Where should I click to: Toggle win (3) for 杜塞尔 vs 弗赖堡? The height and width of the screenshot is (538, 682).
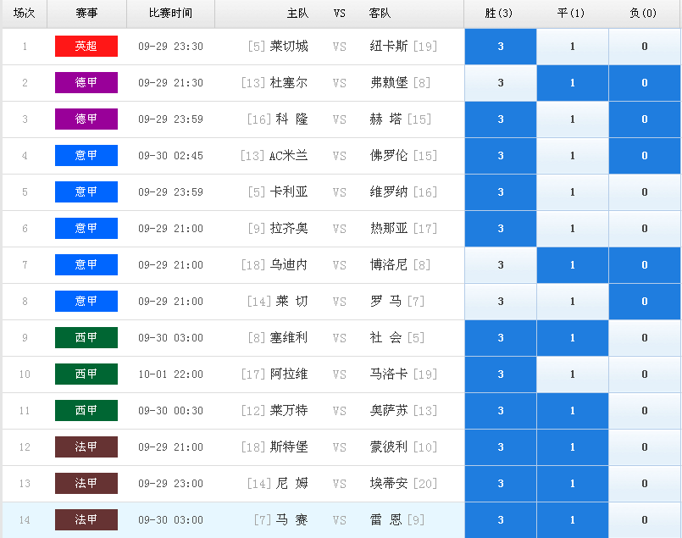(x=501, y=83)
